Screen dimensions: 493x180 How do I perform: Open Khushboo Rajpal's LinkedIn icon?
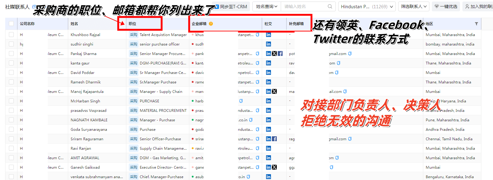point(269,35)
